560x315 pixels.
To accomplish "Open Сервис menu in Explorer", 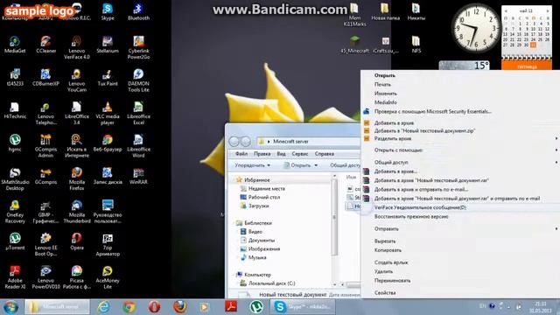I will click(x=299, y=154).
